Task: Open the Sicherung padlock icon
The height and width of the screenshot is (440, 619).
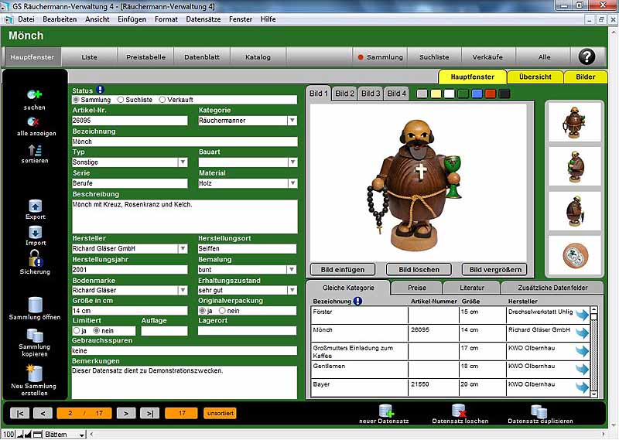Action: coord(35,258)
